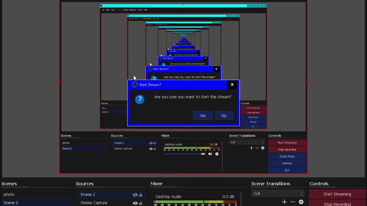This screenshot has width=367, height=206.
Task: Close the front Start Stream dialog with X
Action: click(x=232, y=85)
